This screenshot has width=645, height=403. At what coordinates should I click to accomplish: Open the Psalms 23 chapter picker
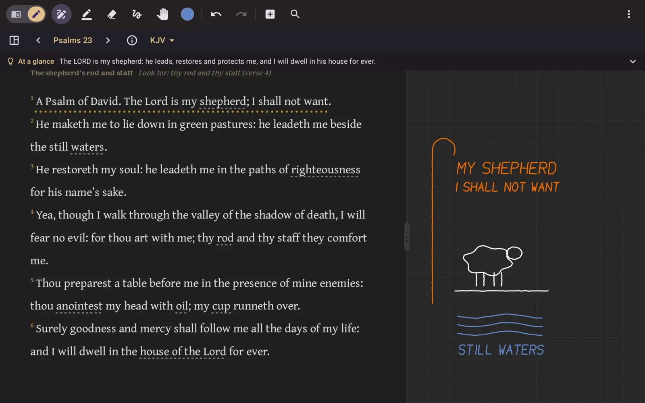click(x=73, y=40)
